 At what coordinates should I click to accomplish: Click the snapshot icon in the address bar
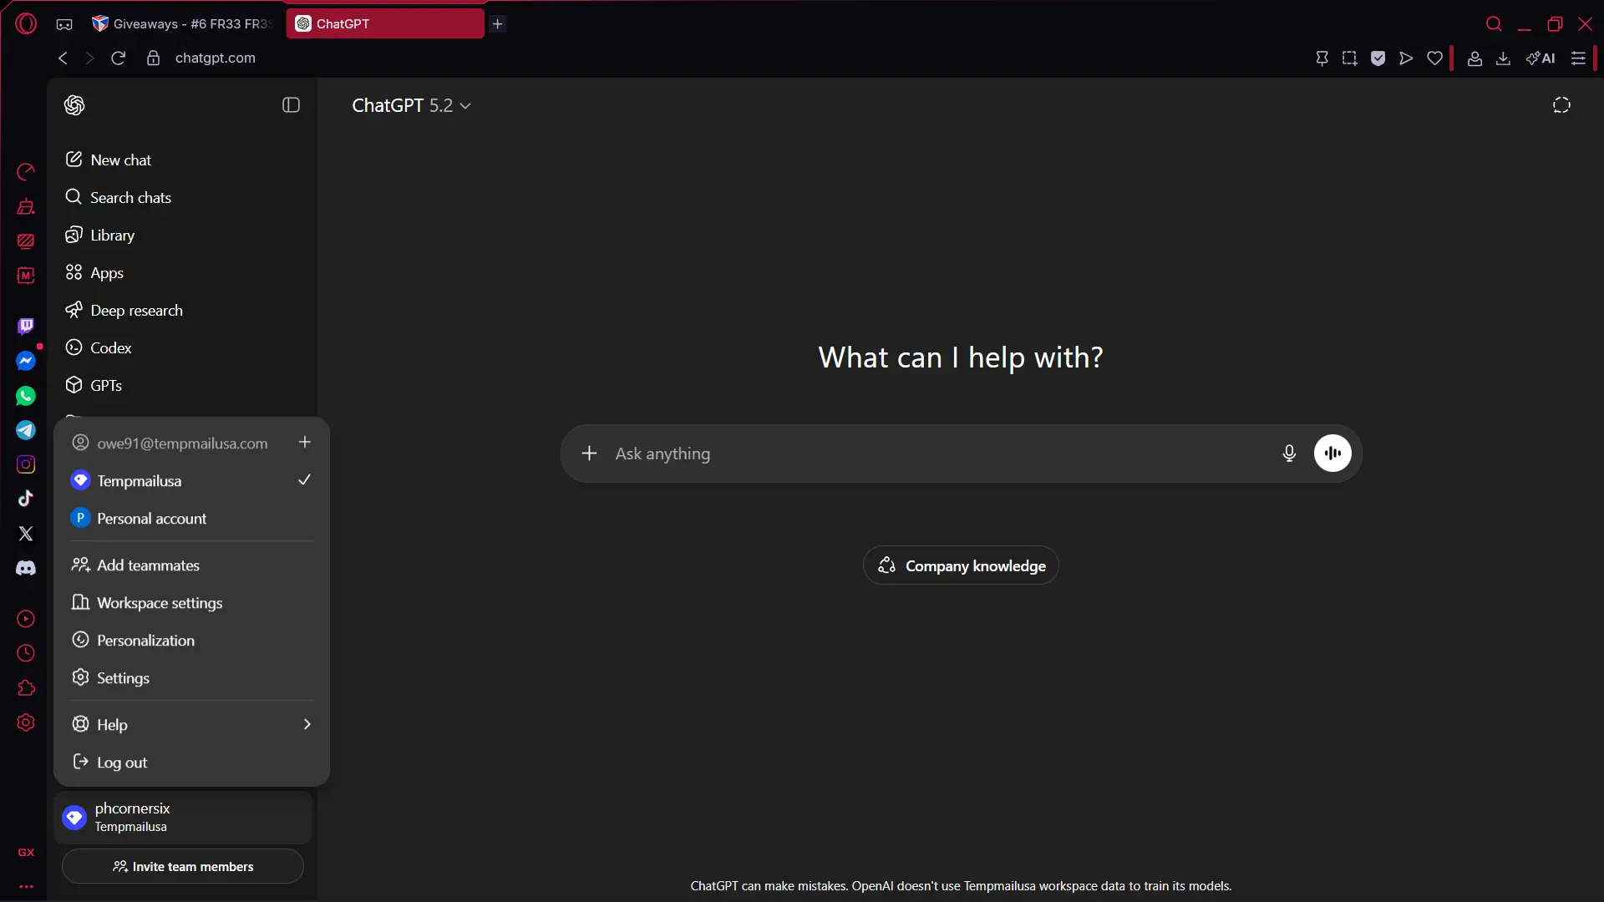1349,58
